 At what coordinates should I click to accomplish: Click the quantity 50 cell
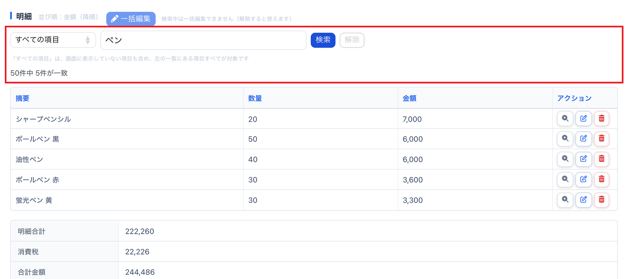321,139
